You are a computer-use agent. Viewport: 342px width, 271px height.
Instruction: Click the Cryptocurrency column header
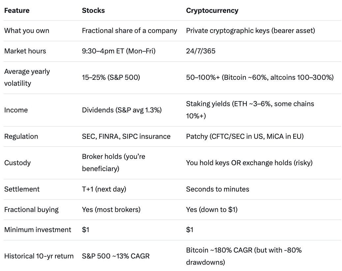coord(212,11)
